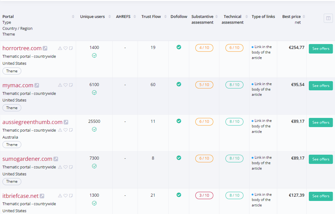Screen dimensions: 335x214
Task: Click the Dofollow checkmark for horrortree.com
Action: [179, 47]
